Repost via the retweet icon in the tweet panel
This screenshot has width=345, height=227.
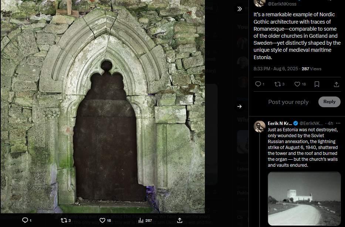[x=277, y=84]
